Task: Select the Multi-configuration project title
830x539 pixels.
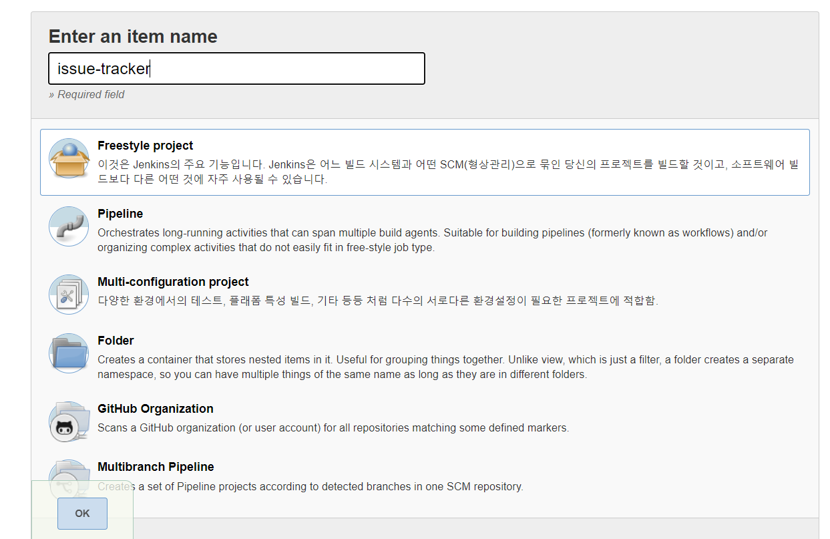Action: point(173,282)
